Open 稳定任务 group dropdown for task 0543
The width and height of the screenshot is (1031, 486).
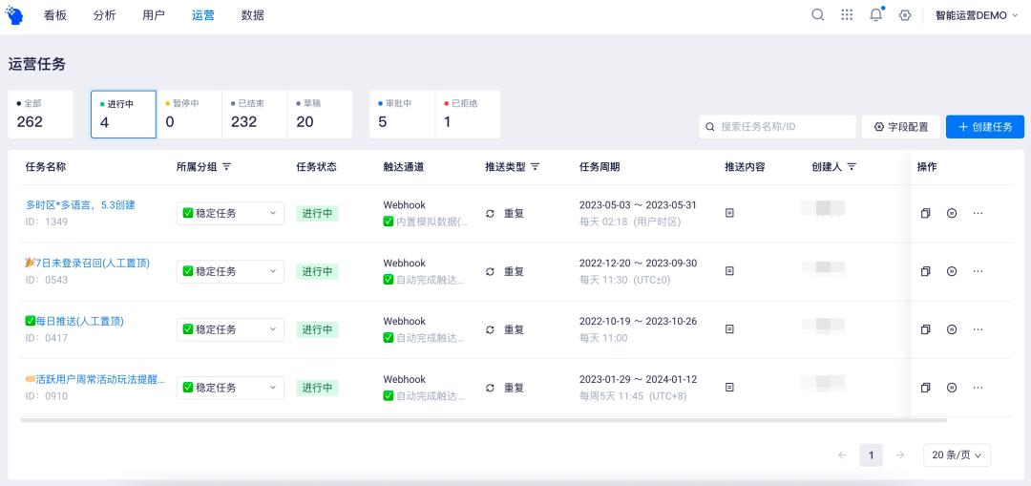[x=230, y=271]
